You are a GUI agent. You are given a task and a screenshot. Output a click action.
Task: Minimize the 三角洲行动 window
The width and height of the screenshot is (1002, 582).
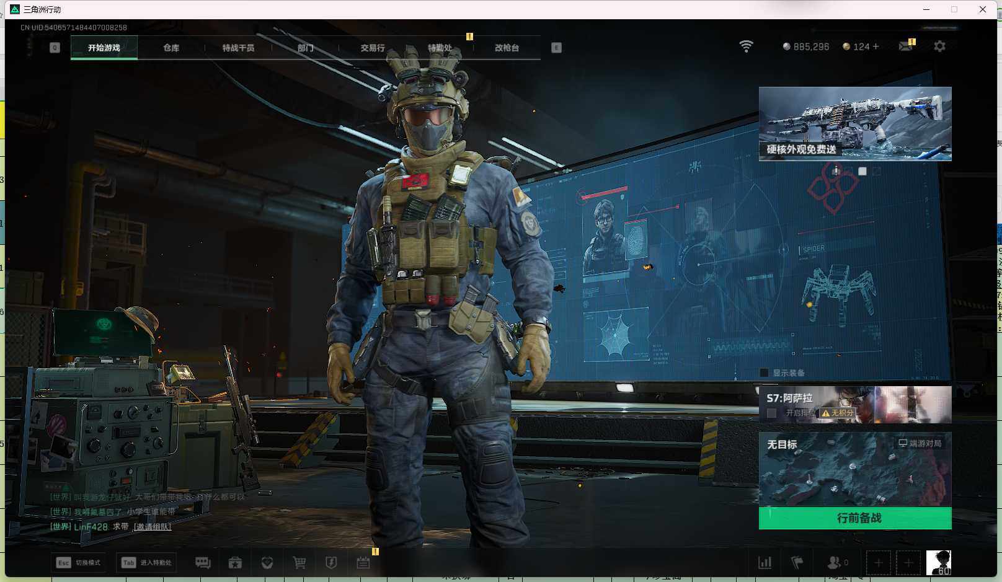click(x=926, y=9)
